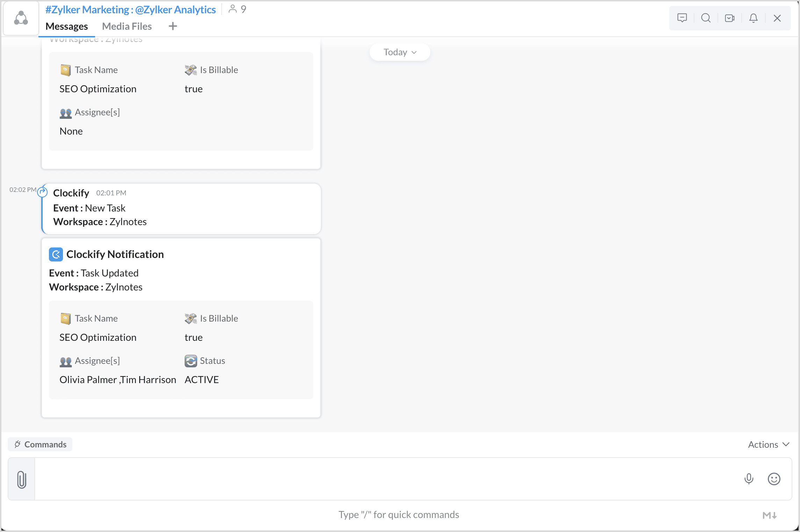Switch to the Media Files tab

[127, 26]
